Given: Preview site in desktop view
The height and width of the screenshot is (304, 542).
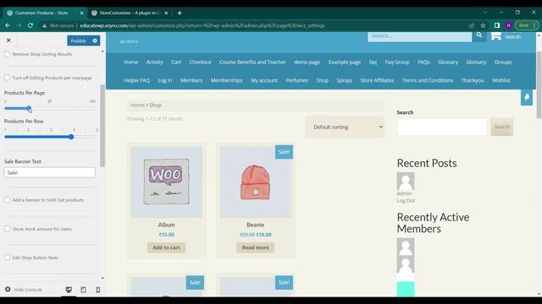Looking at the screenshot, I should (x=69, y=290).
